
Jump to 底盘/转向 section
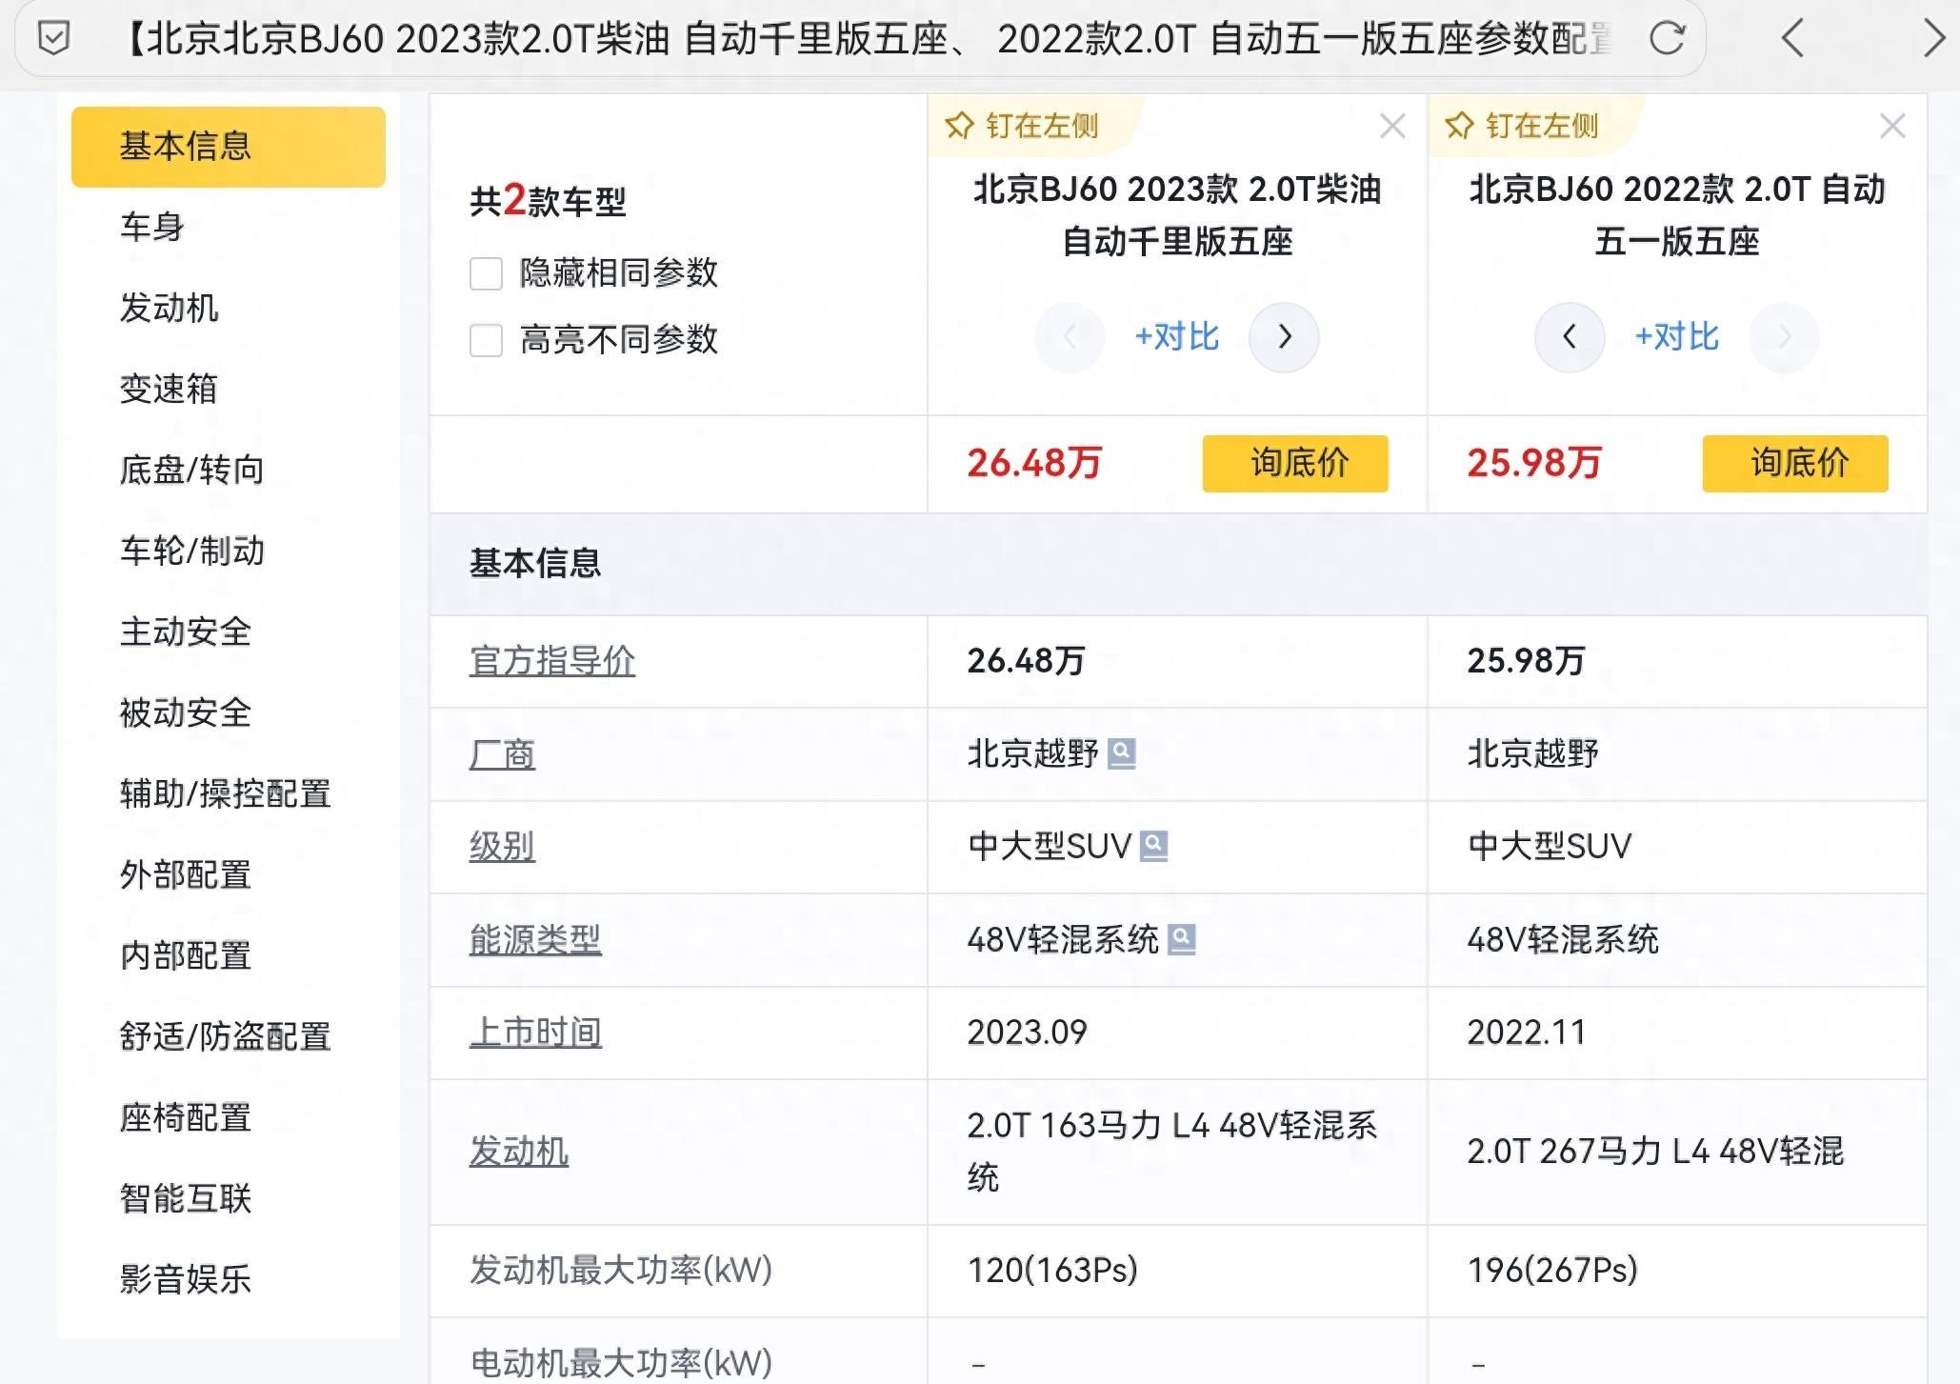pos(191,471)
